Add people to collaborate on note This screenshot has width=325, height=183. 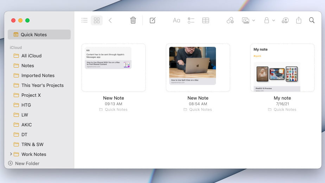point(285,20)
